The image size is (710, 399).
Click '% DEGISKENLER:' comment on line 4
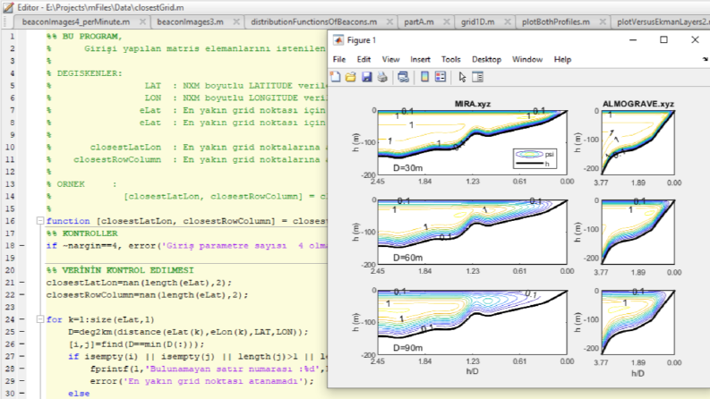(x=84, y=73)
